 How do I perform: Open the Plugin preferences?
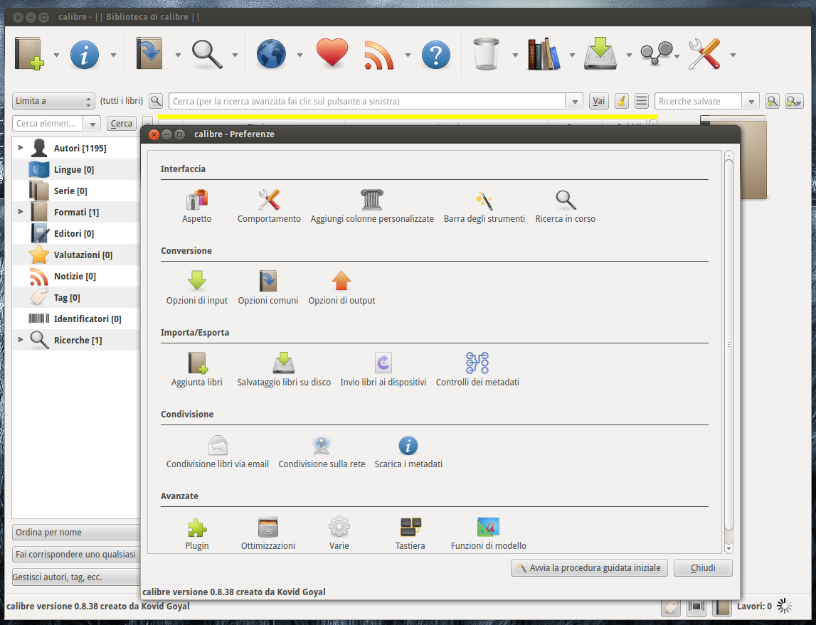[197, 533]
